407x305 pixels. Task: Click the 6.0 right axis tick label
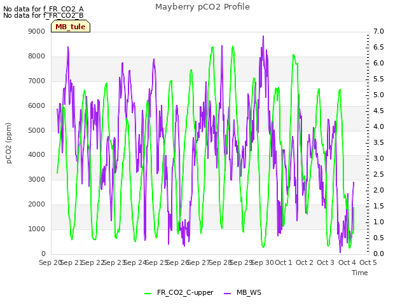tap(378, 64)
